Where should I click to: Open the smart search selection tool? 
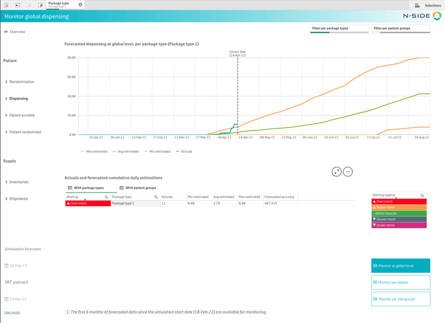tap(6, 5)
